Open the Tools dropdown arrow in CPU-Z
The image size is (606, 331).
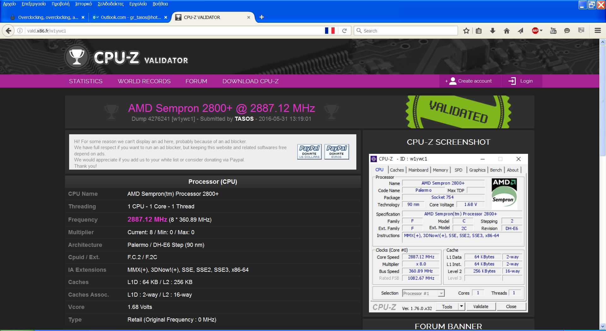pos(461,306)
